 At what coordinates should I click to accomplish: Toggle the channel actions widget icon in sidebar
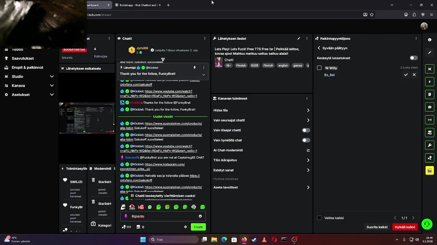(x=429, y=132)
